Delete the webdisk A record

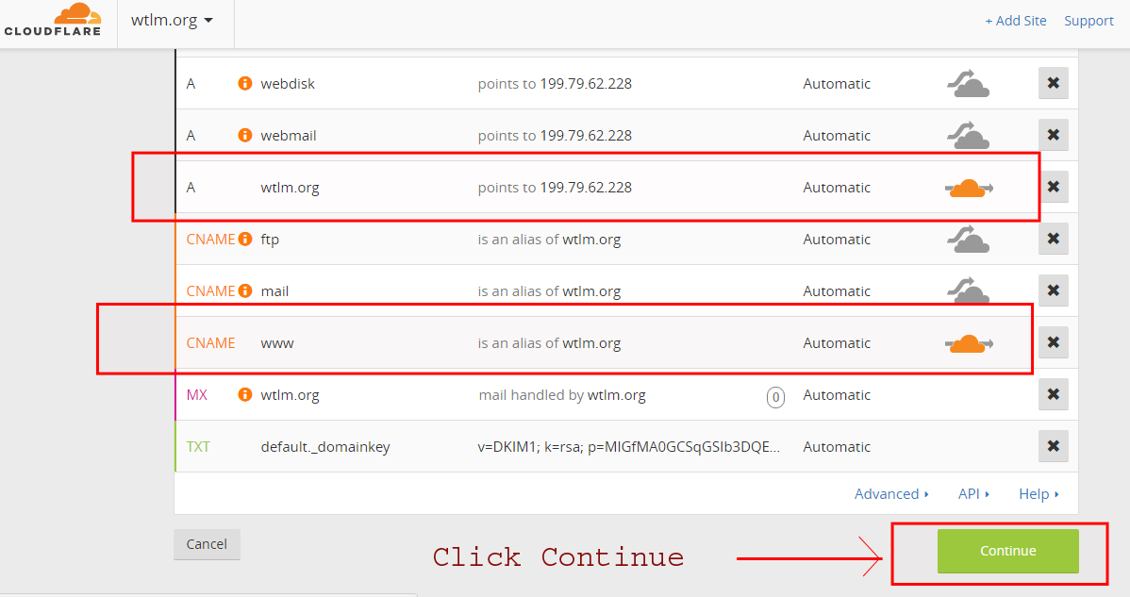[x=1053, y=83]
